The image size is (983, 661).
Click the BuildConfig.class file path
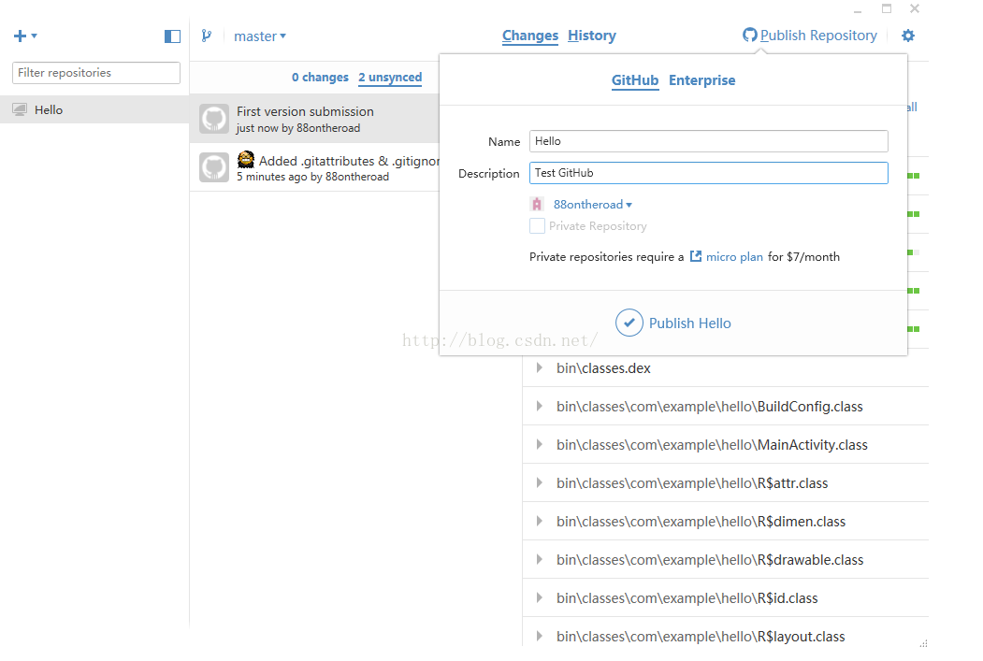pos(709,407)
